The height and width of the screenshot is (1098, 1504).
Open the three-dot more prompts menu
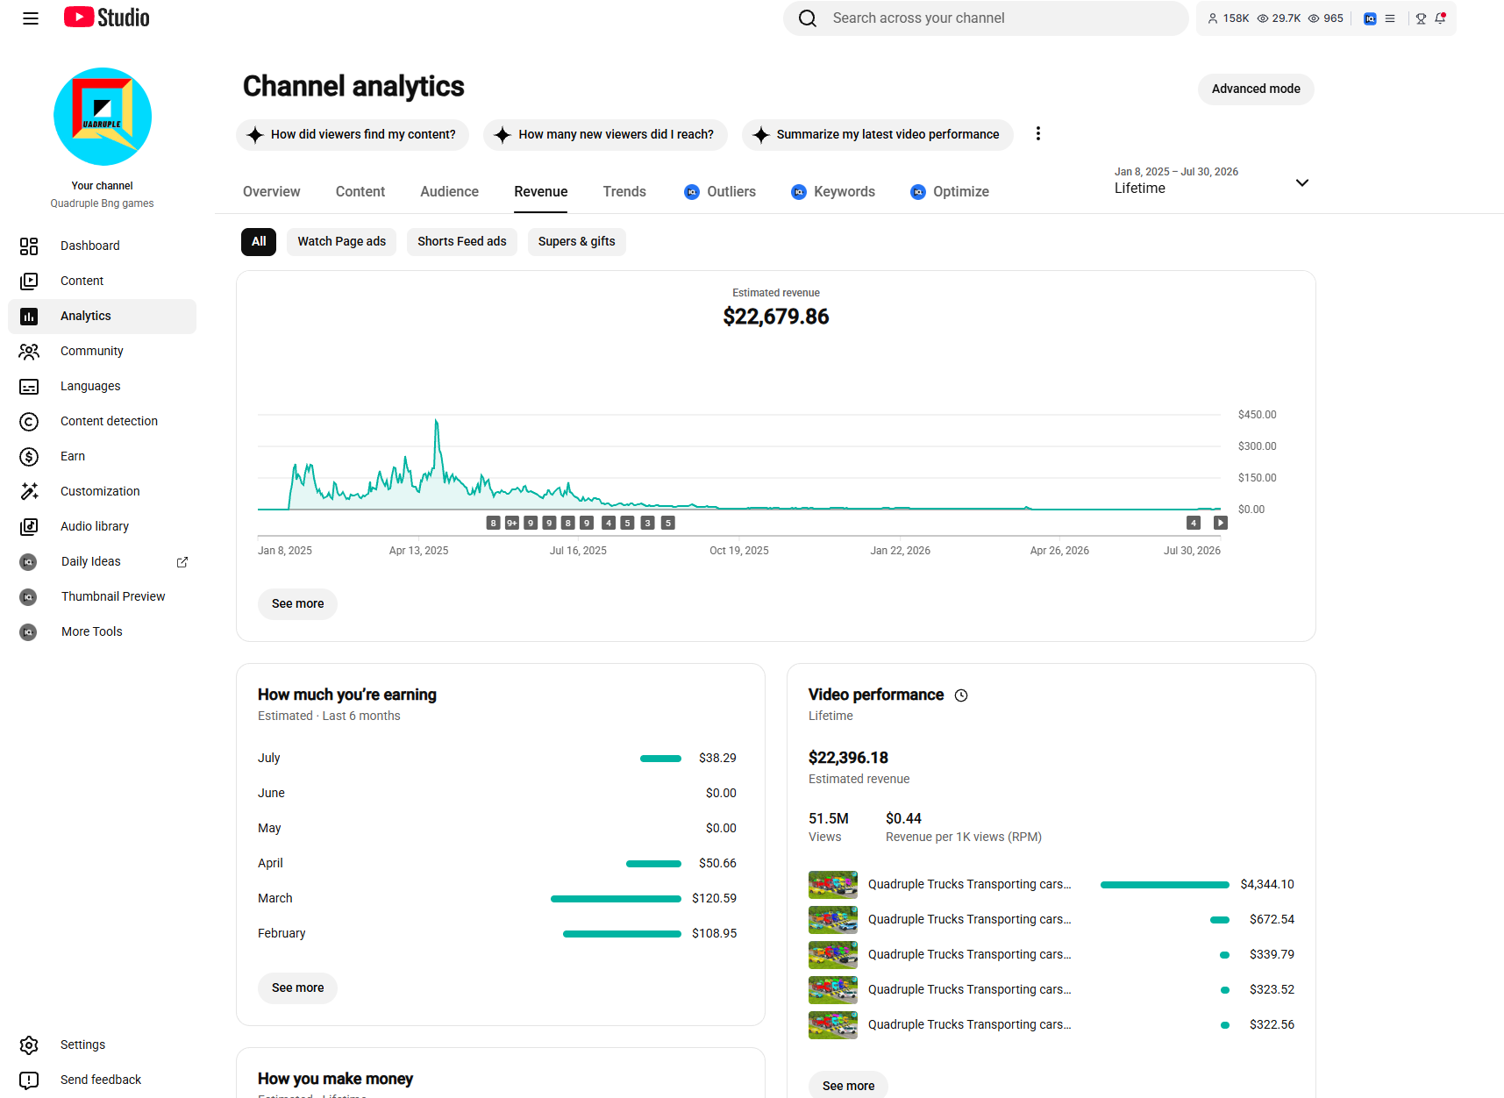click(1038, 133)
